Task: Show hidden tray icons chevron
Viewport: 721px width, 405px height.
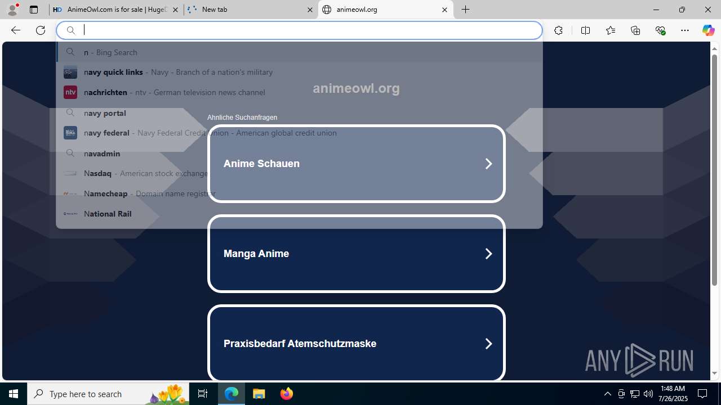Action: [607, 394]
